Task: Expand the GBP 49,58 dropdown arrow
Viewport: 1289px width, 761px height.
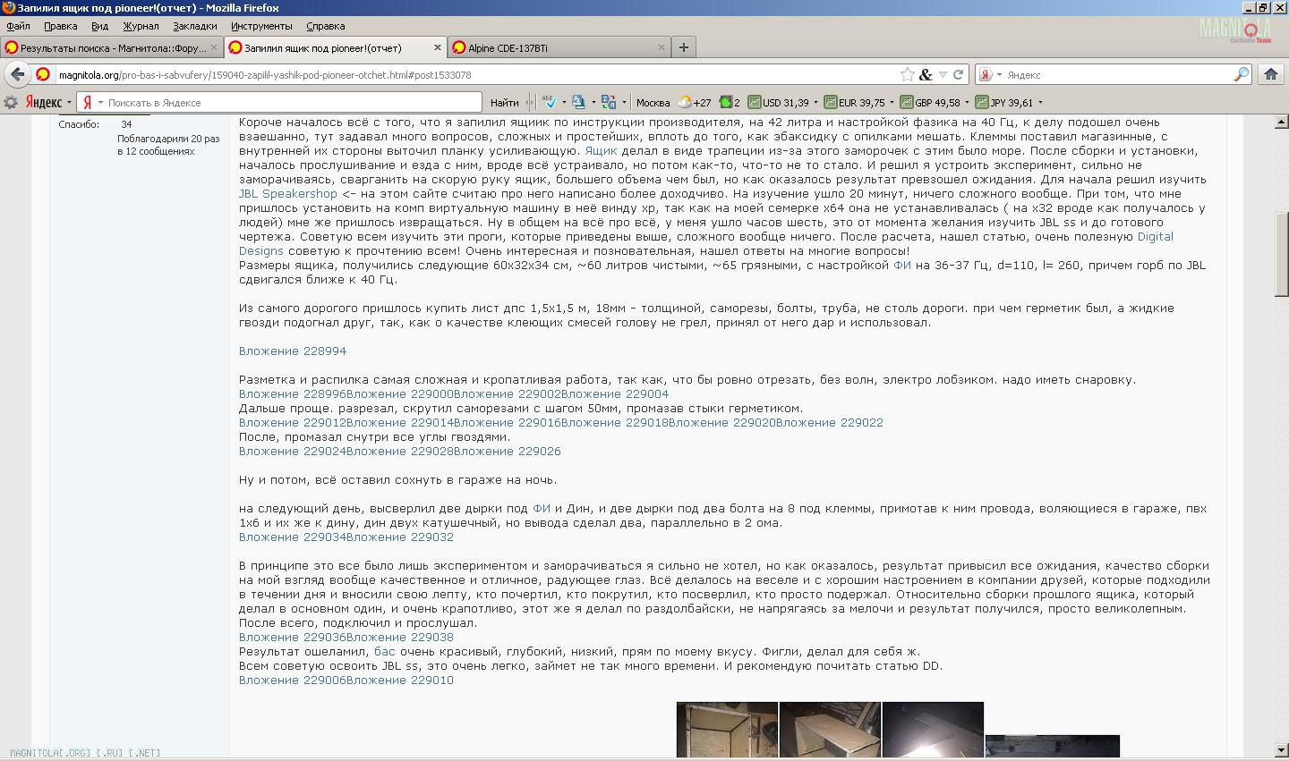Action: point(967,102)
